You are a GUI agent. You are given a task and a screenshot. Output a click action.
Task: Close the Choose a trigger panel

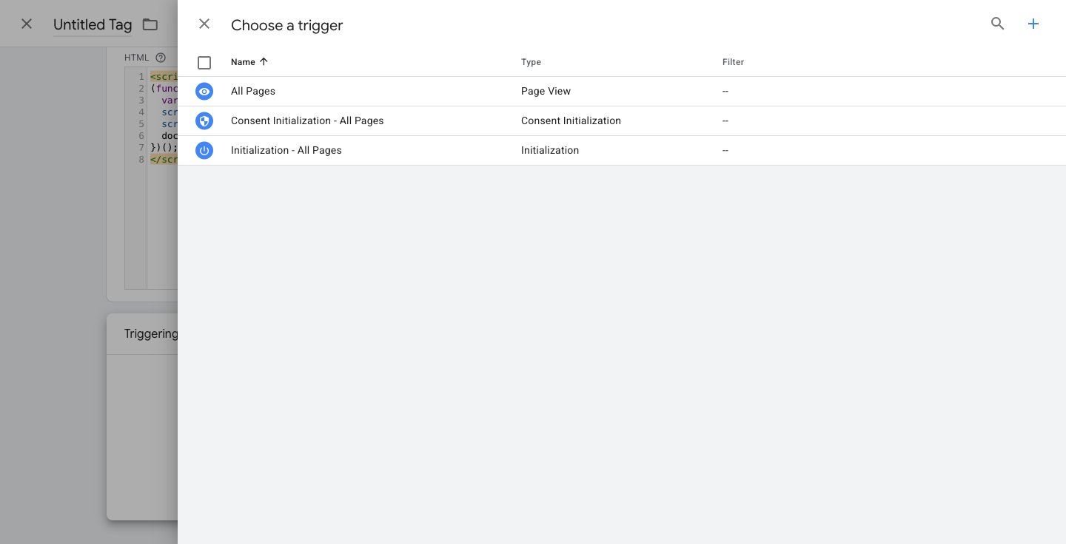pyautogui.click(x=204, y=24)
